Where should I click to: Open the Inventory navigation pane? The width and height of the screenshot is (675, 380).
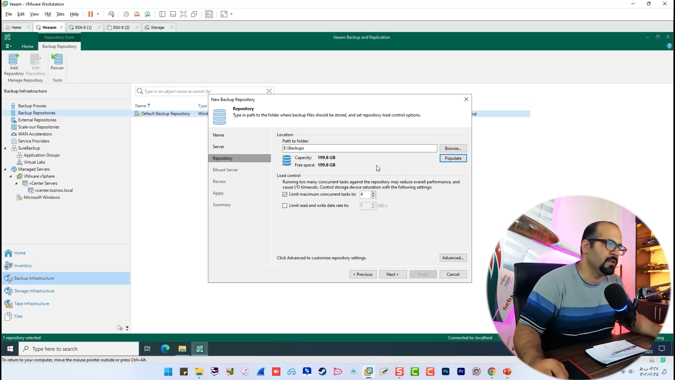pyautogui.click(x=66, y=266)
